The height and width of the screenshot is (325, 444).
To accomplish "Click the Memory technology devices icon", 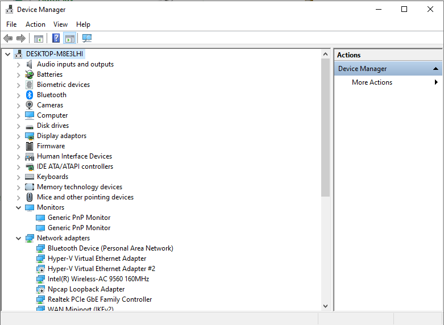I will (30, 187).
